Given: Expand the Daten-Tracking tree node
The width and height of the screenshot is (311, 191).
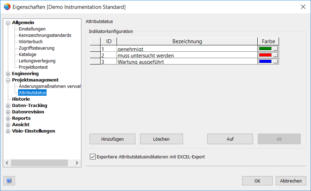Looking at the screenshot, I should [x=8, y=106].
